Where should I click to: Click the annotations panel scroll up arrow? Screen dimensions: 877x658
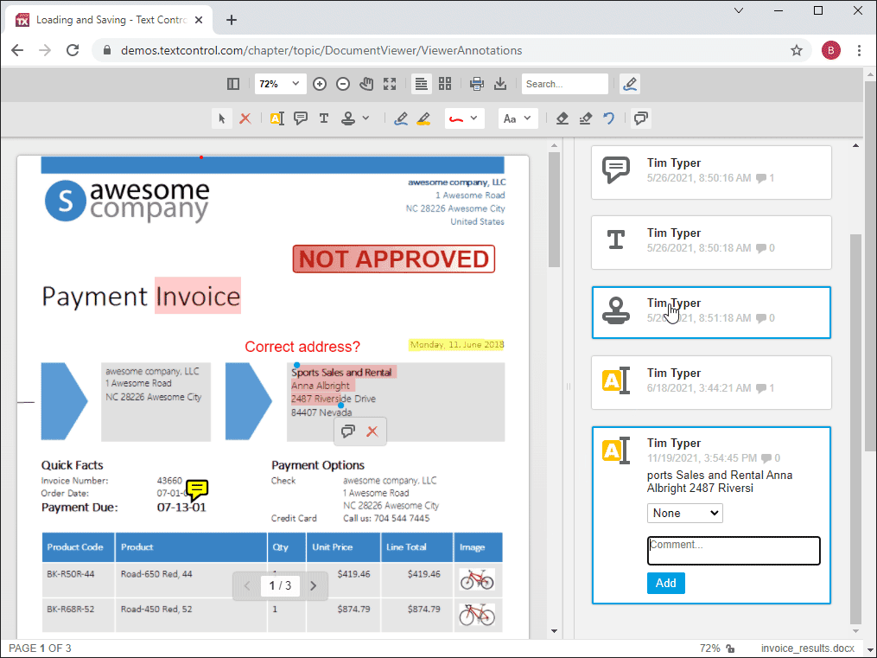tap(855, 145)
